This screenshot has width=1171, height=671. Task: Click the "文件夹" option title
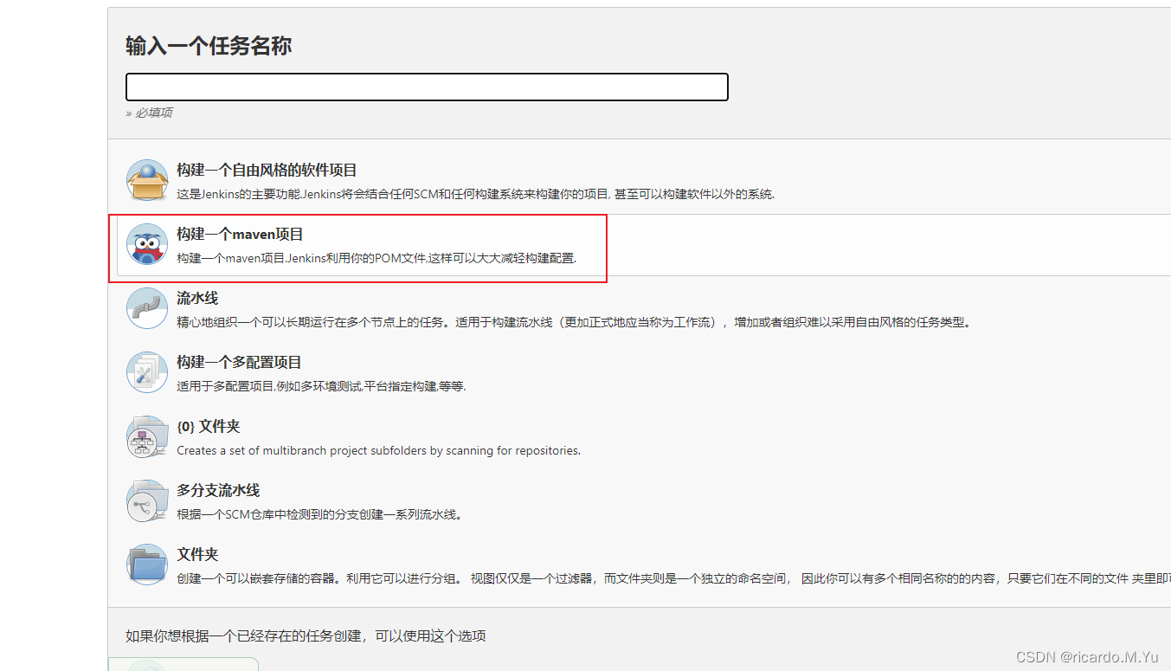[x=197, y=554]
